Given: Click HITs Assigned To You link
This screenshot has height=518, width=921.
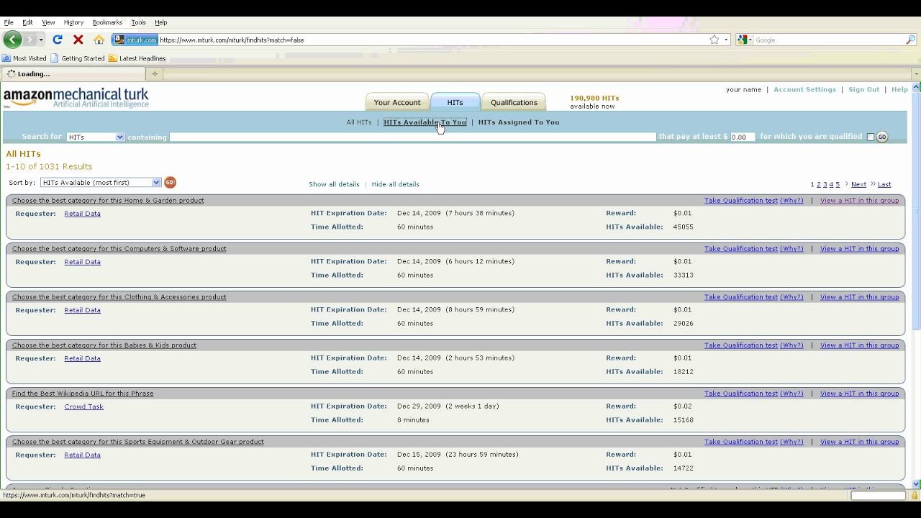Looking at the screenshot, I should coord(519,122).
